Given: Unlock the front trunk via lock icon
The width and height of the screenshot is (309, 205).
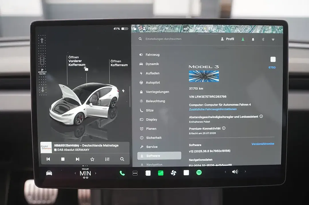Looking at the screenshot, I should (86, 69).
